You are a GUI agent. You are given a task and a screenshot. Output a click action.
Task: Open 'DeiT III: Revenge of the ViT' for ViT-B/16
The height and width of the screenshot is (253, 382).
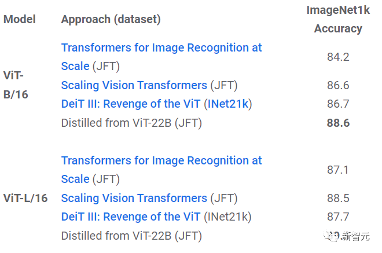click(x=130, y=104)
